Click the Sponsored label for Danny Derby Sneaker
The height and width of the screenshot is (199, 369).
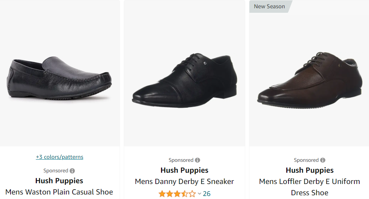(181, 160)
